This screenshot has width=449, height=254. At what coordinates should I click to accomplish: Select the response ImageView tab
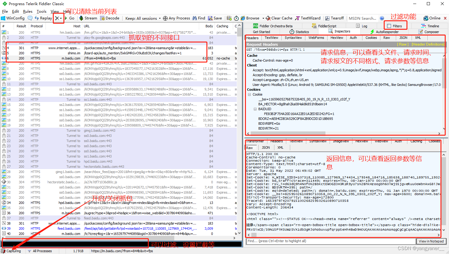click(341, 141)
